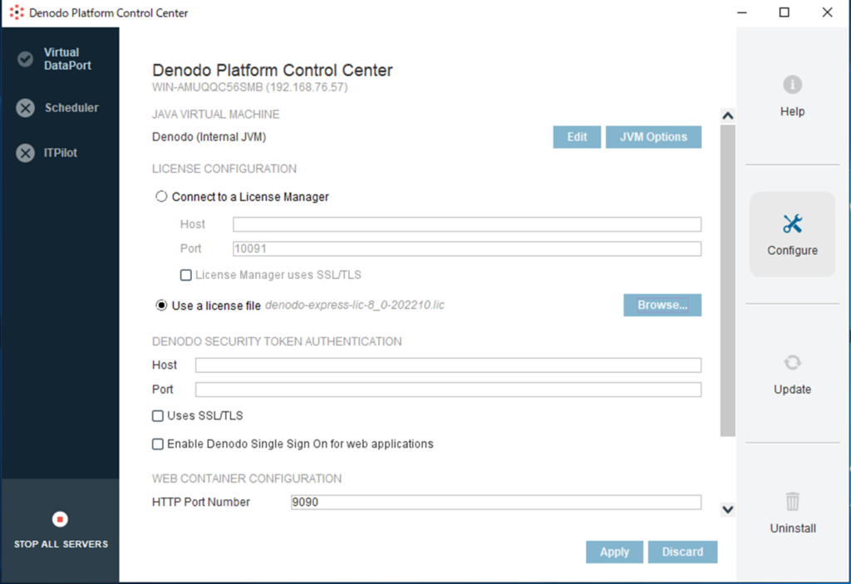Click the scroll up arrow
The image size is (851, 584).
[728, 116]
